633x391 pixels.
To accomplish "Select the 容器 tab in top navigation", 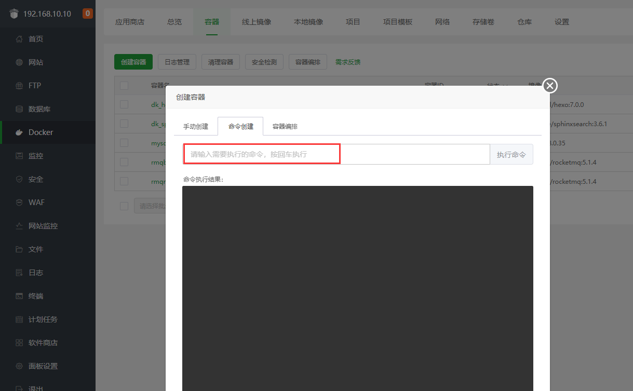I will 212,22.
